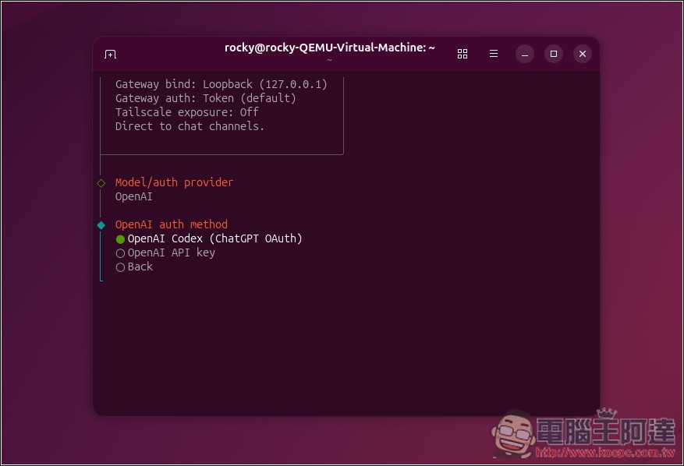Show the tab overview grid

(x=462, y=54)
